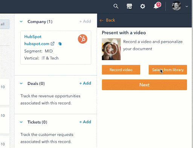Image resolution: width=193 pixels, height=148 pixels.
Task: Click the user profile avatar
Action: pos(176,6)
